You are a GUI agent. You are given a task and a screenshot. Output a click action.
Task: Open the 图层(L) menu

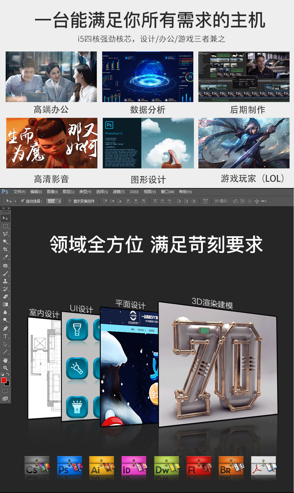point(69,192)
